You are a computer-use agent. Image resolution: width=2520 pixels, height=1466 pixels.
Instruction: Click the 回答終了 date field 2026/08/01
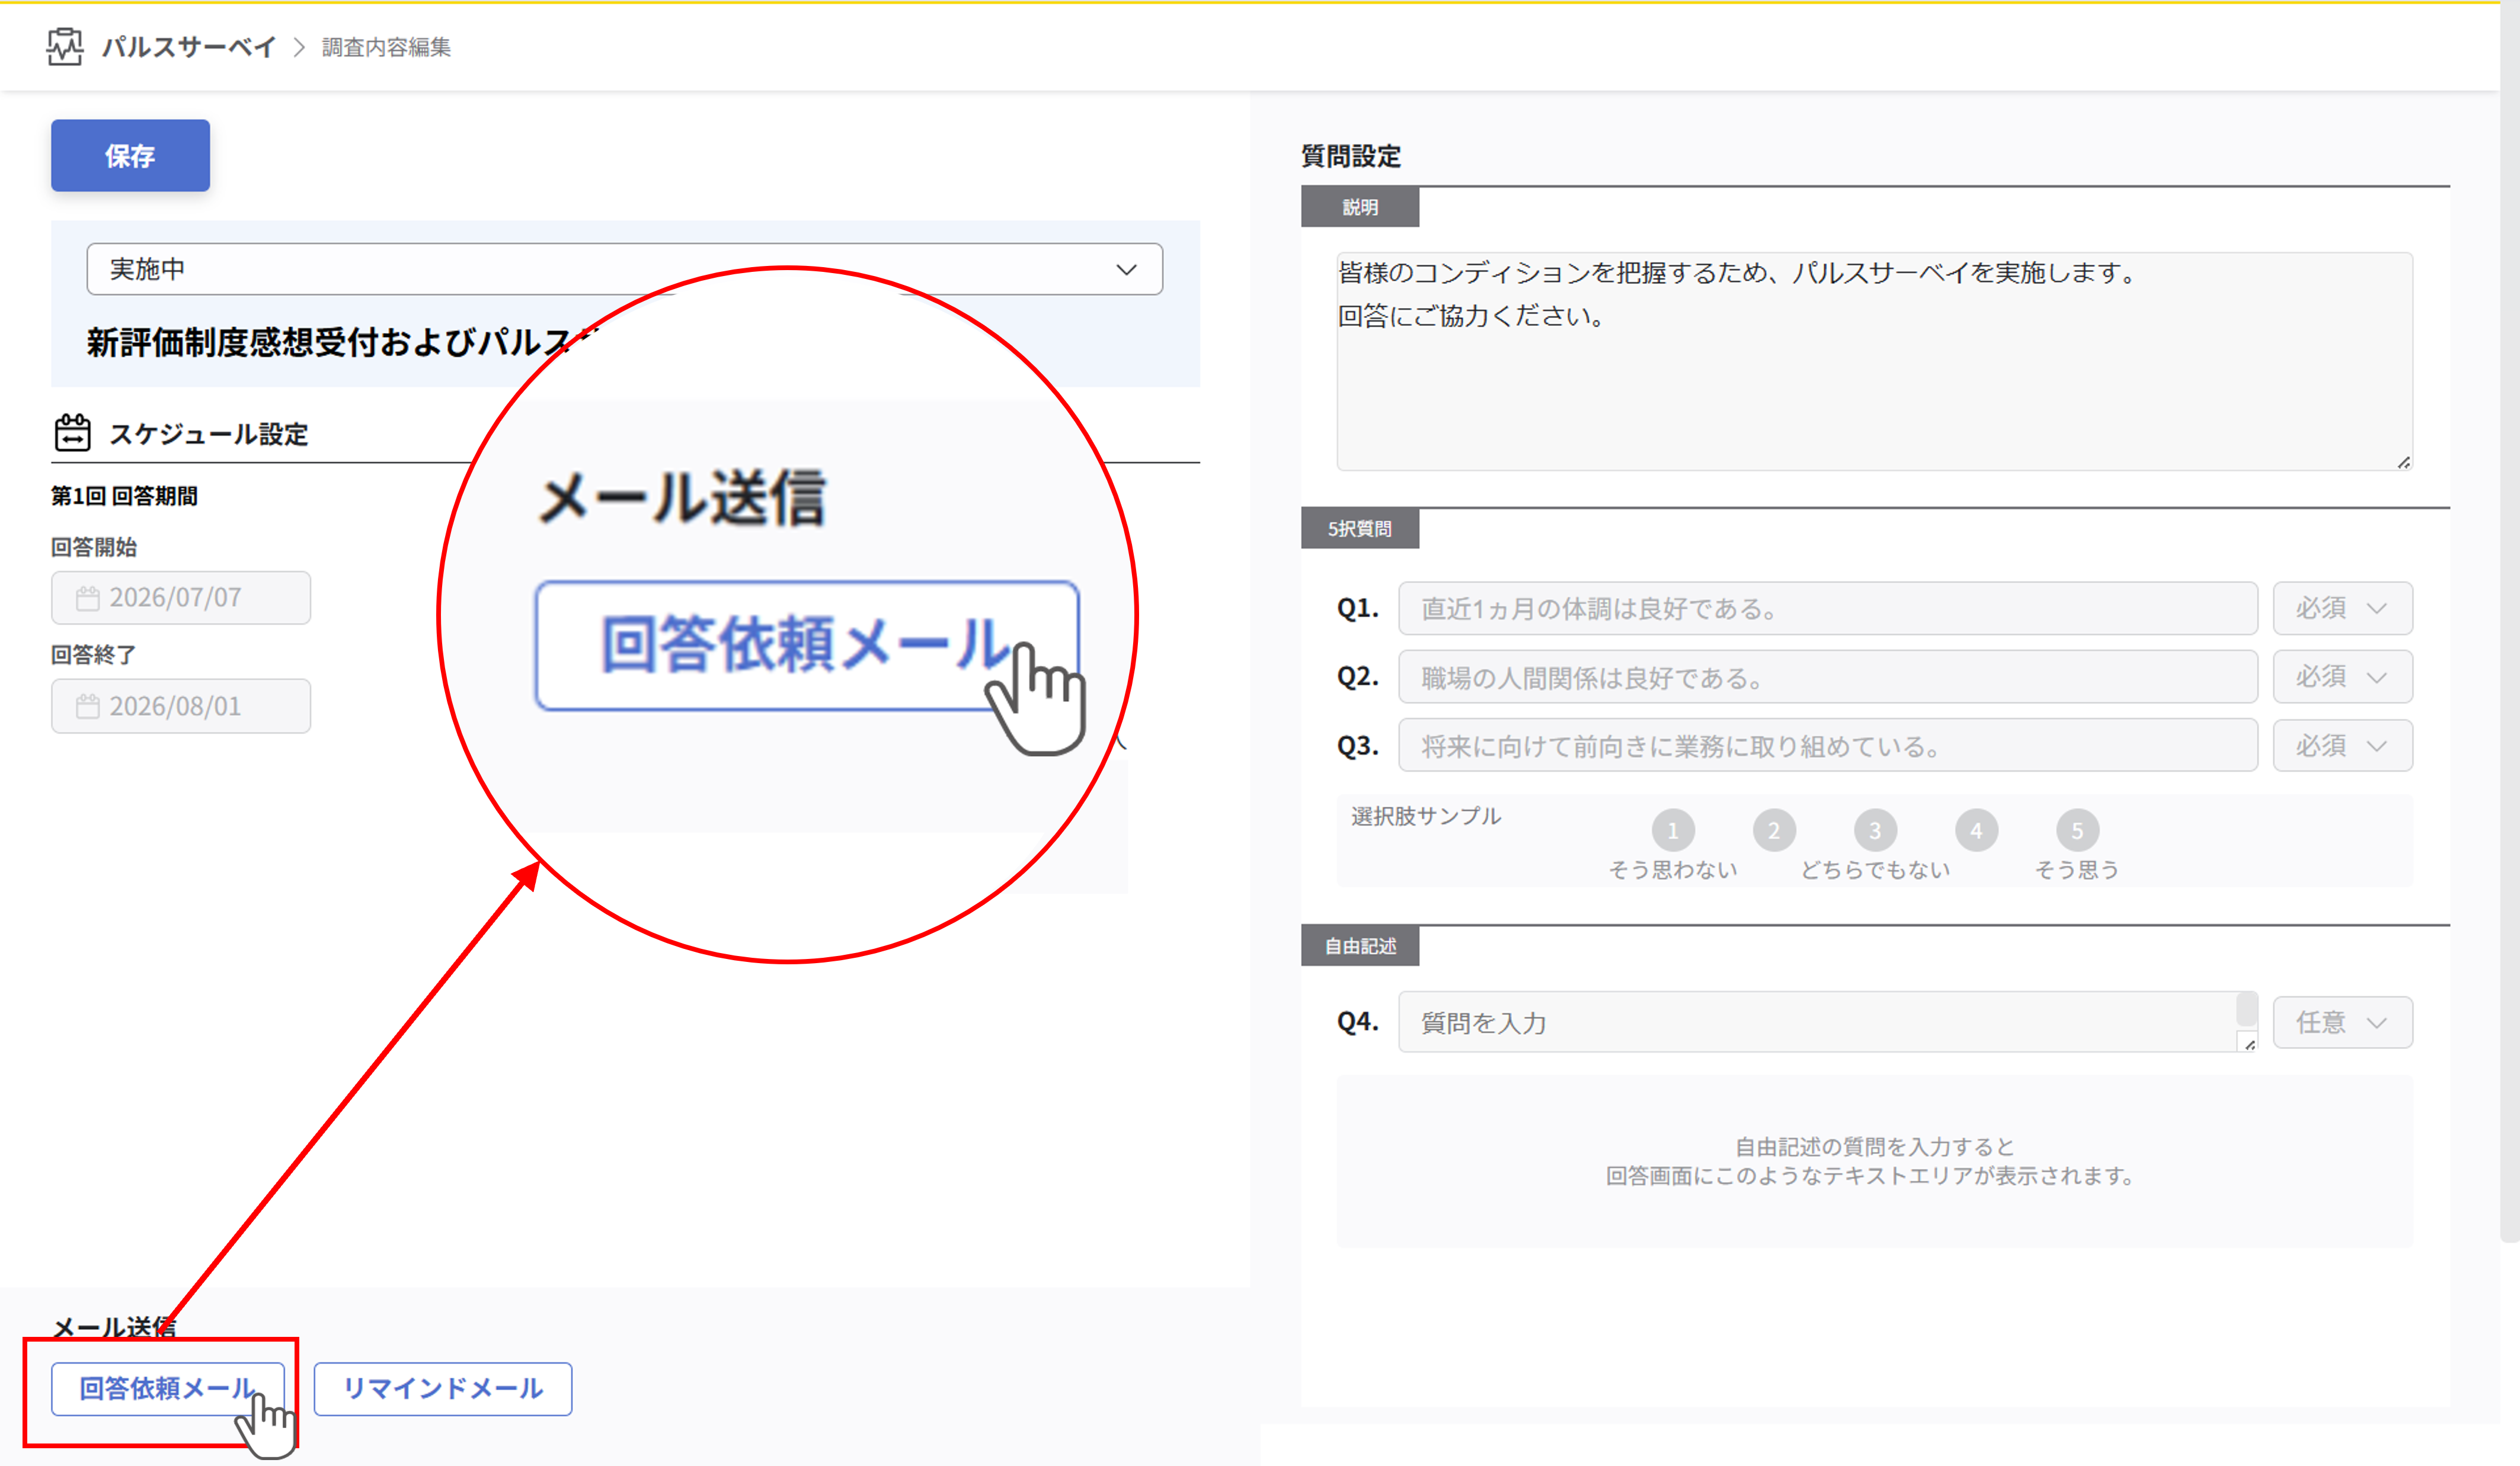181,707
